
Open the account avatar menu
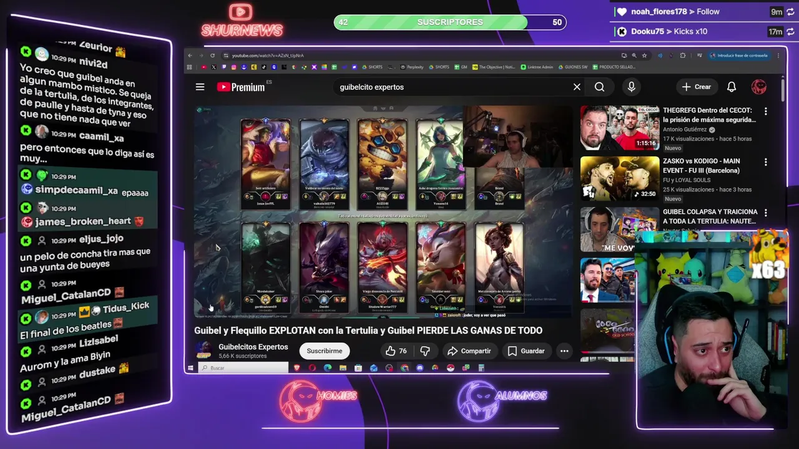pyautogui.click(x=758, y=87)
